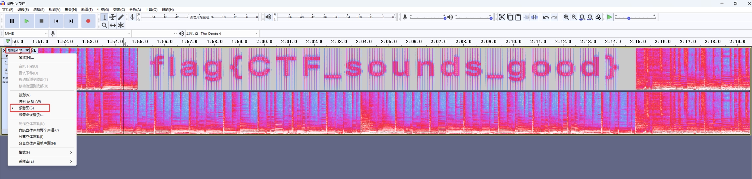Select the Multi-tool asterisk icon

(121, 25)
